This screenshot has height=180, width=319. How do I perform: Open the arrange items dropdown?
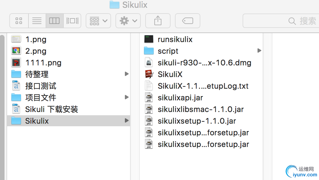[x=98, y=21]
